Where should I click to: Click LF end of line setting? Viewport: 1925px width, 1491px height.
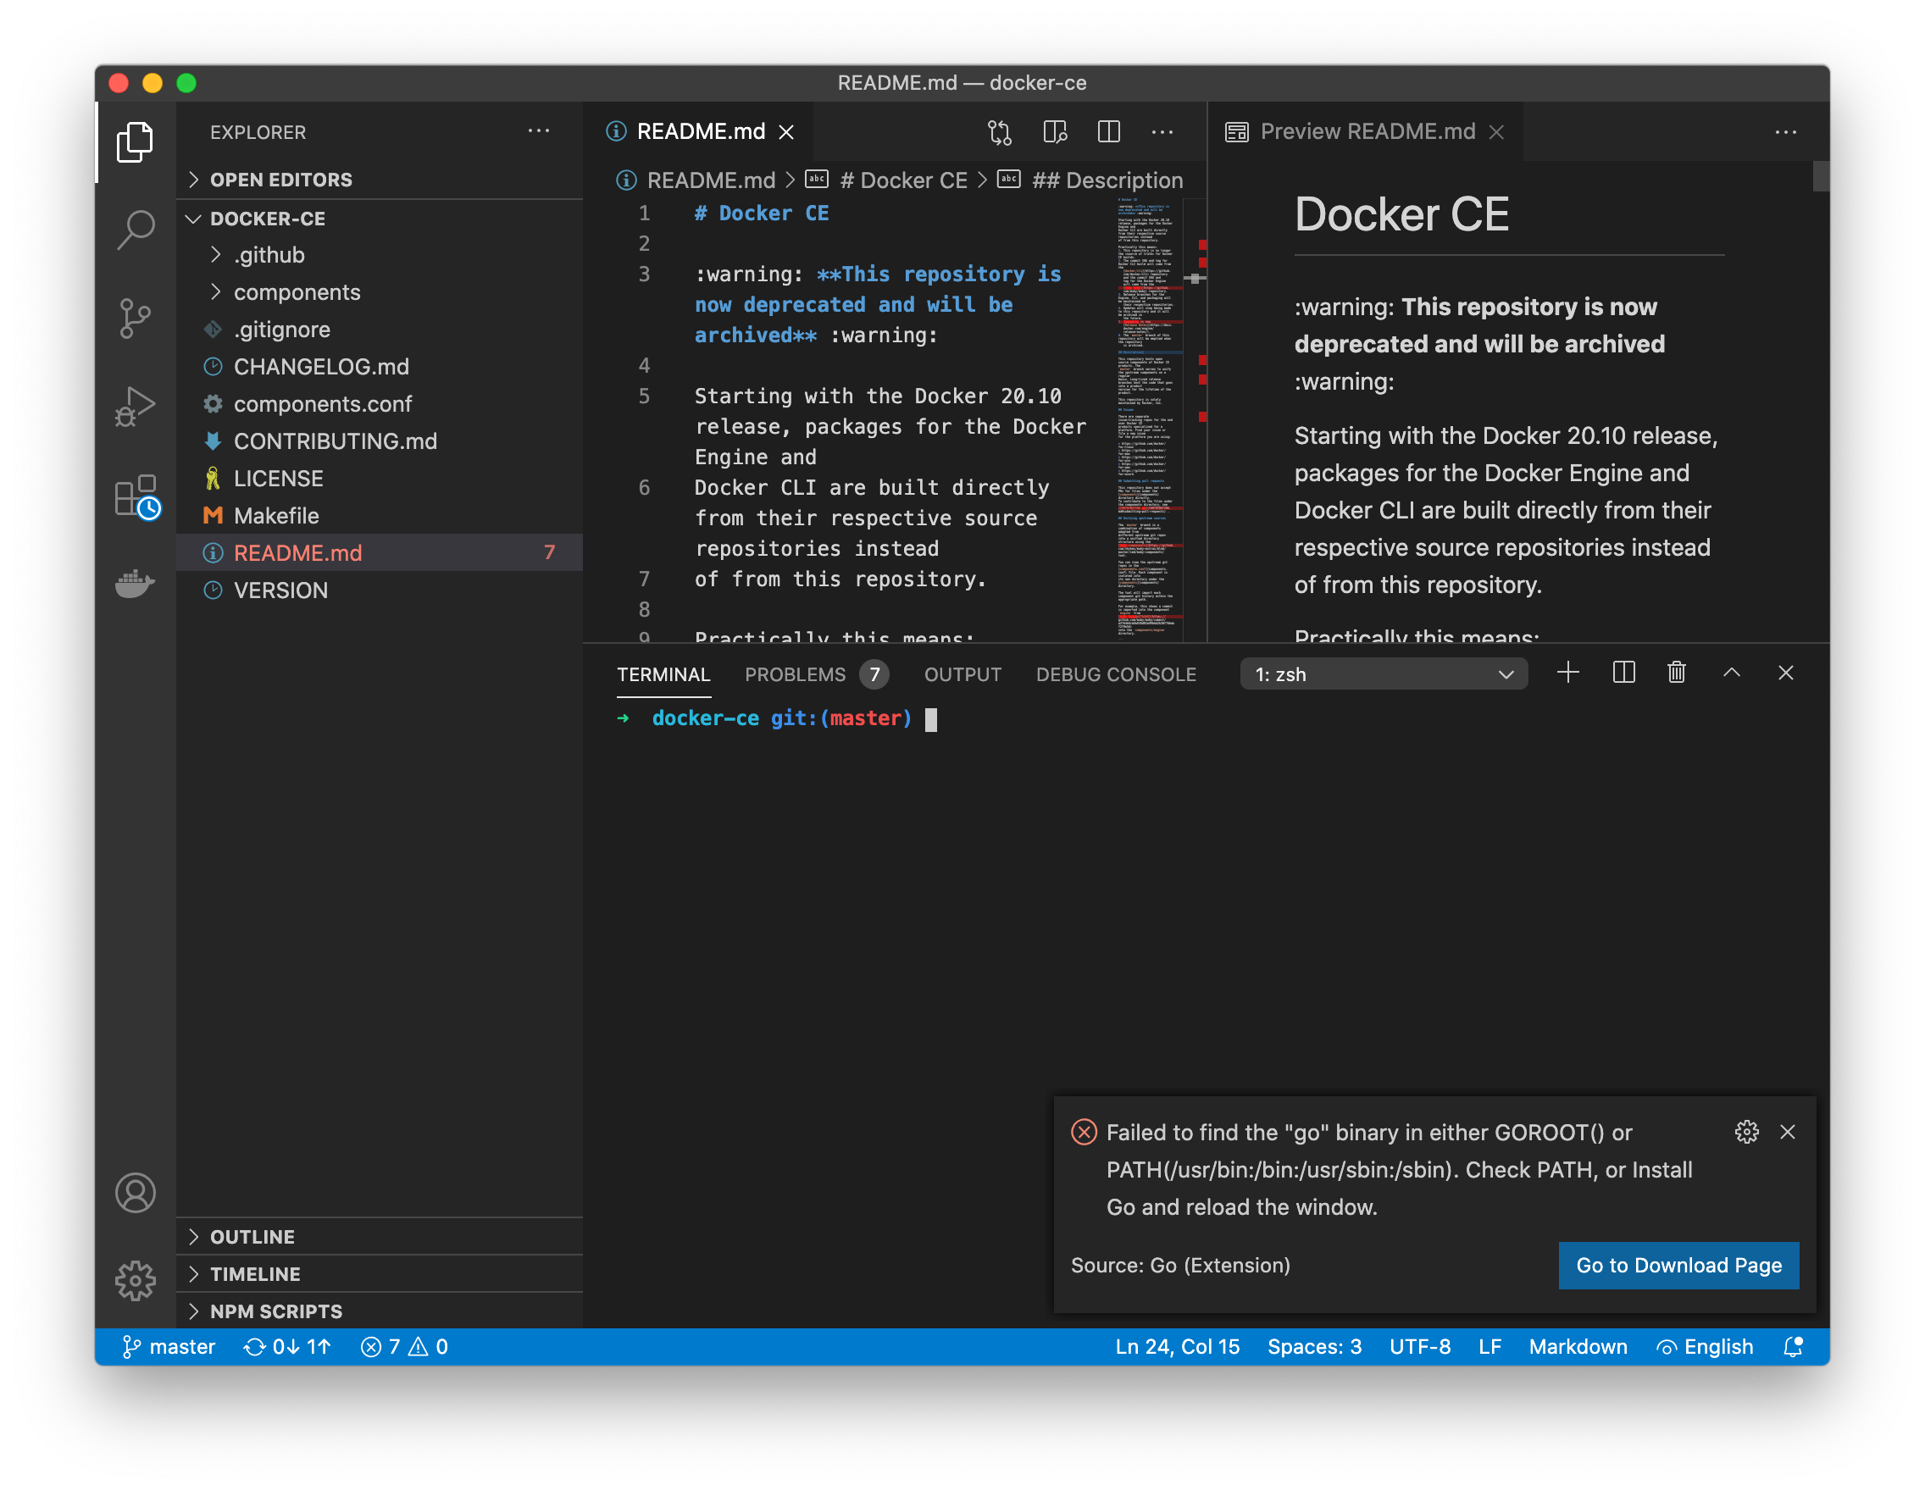coord(1490,1346)
